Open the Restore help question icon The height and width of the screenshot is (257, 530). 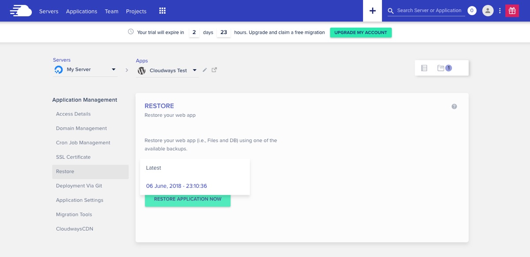pos(454,106)
